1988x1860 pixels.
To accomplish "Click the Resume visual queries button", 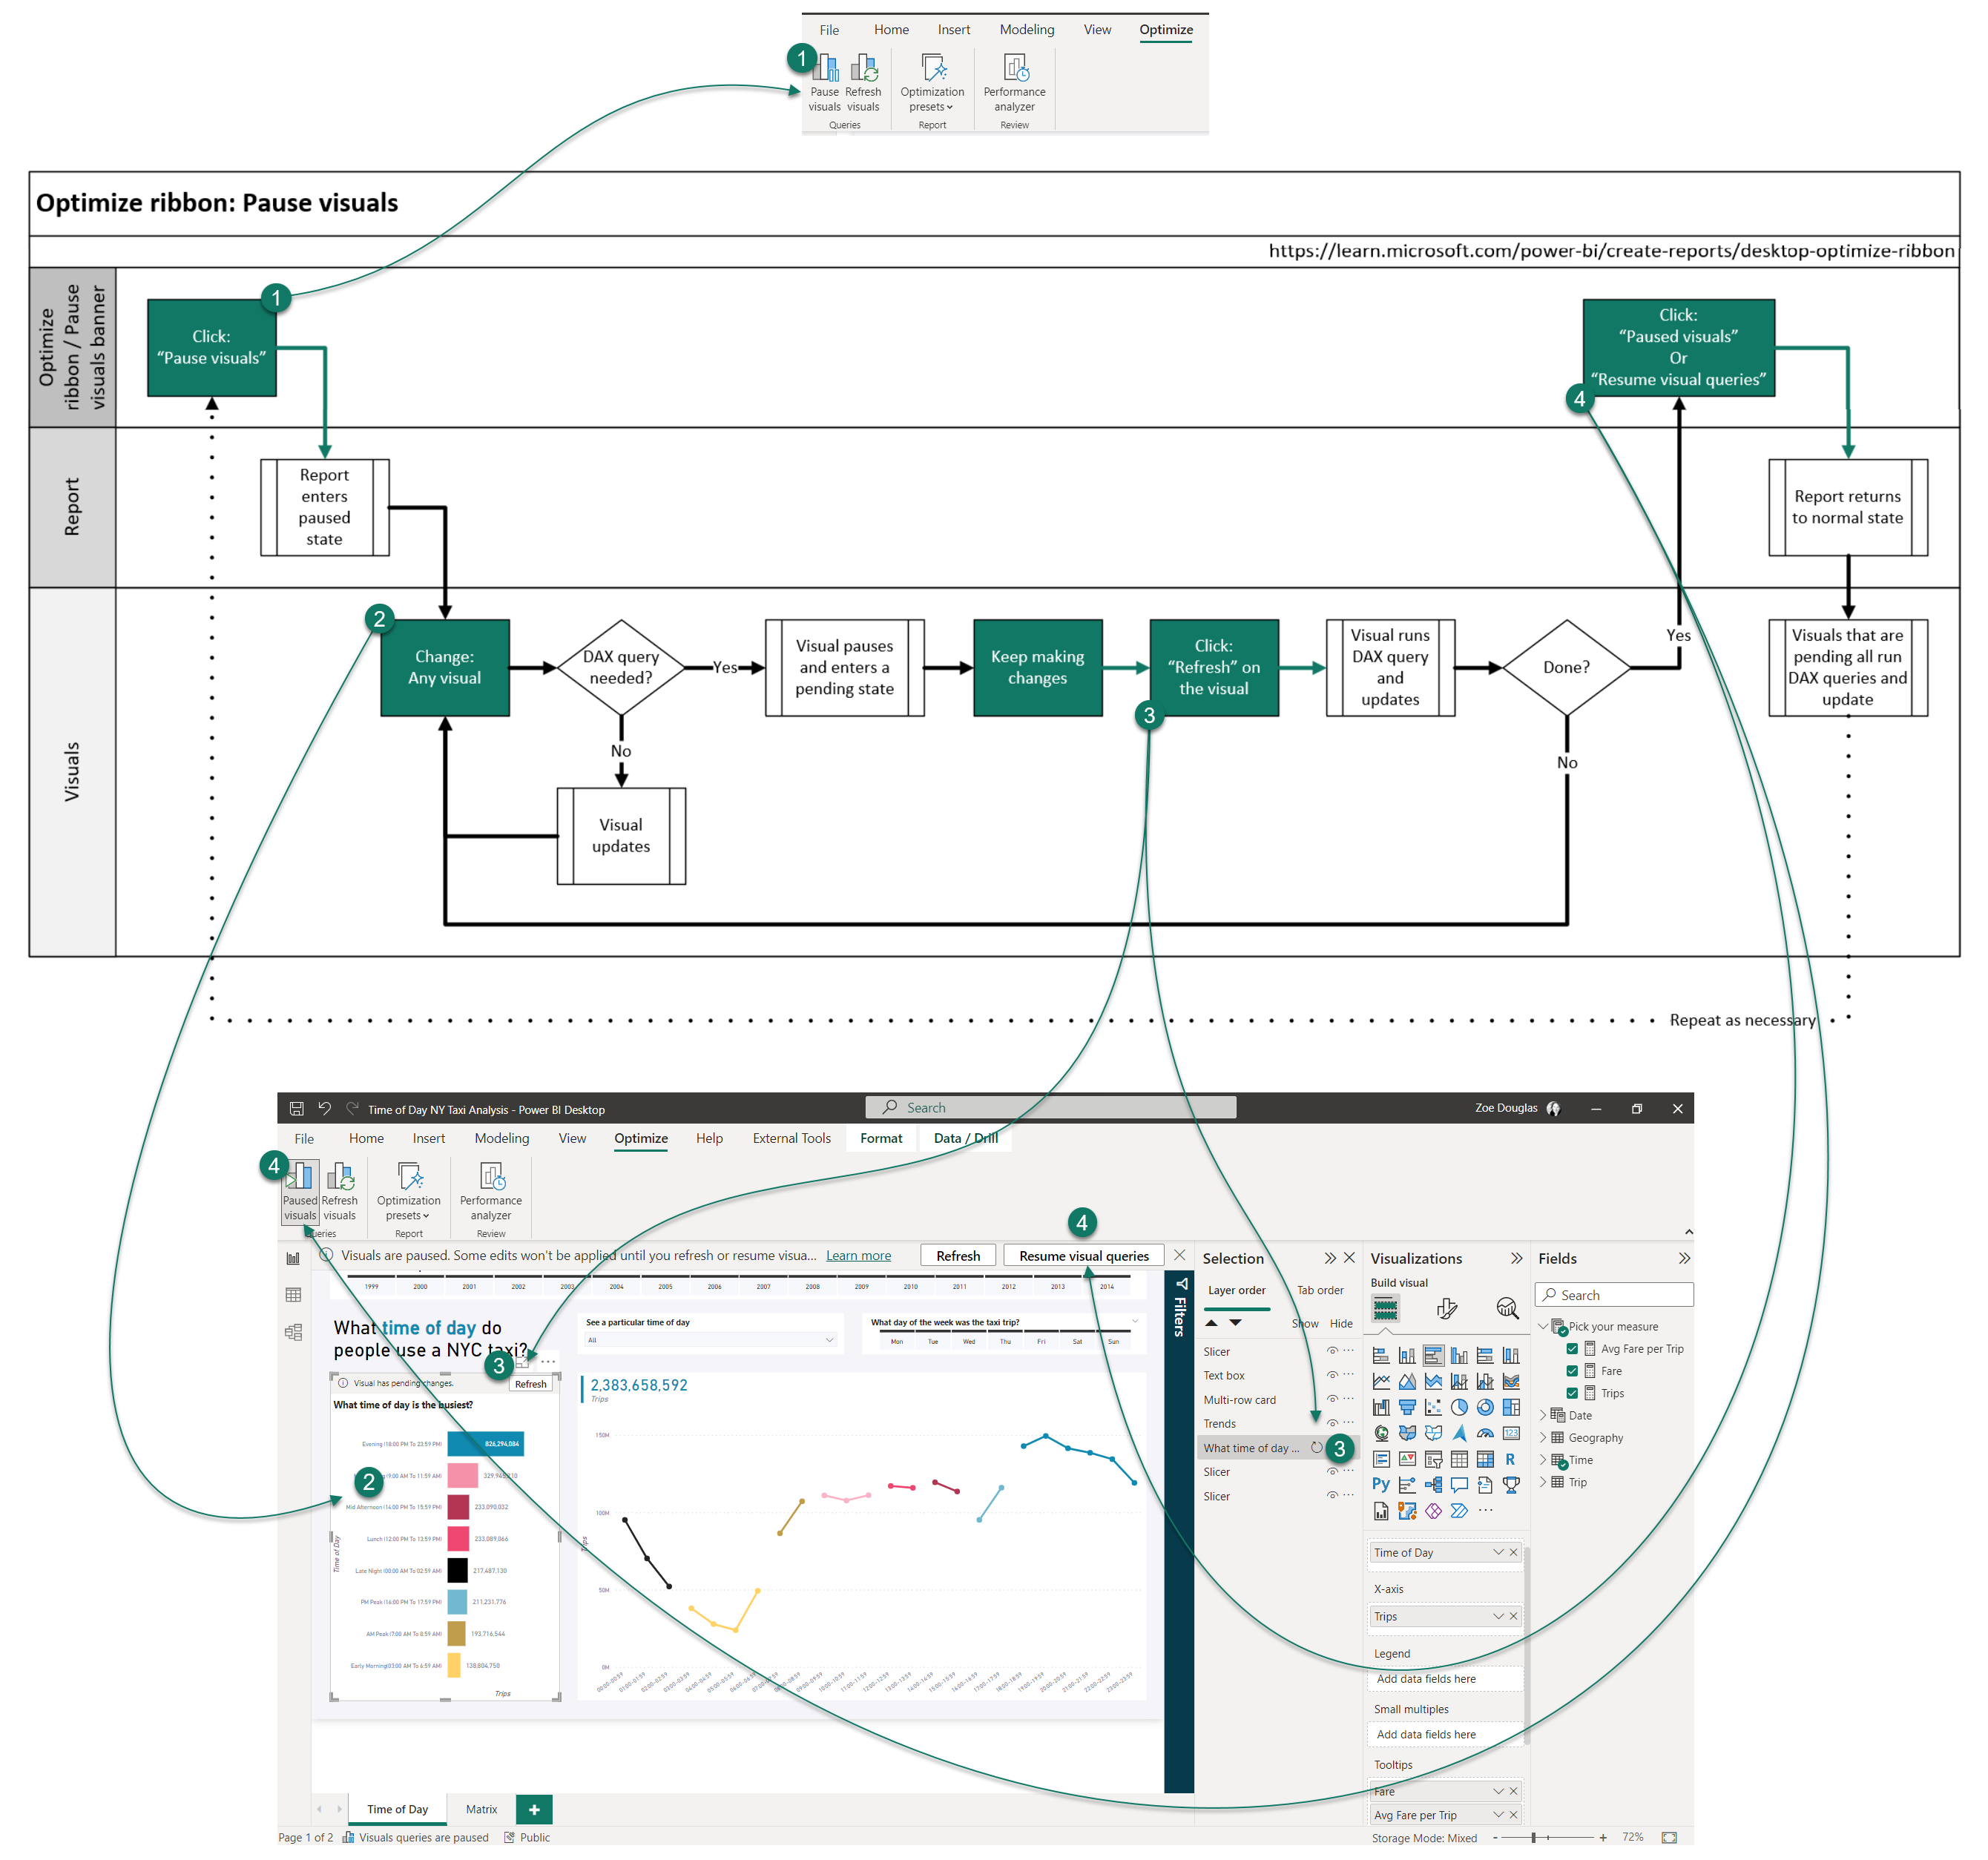I will 1083,1256.
